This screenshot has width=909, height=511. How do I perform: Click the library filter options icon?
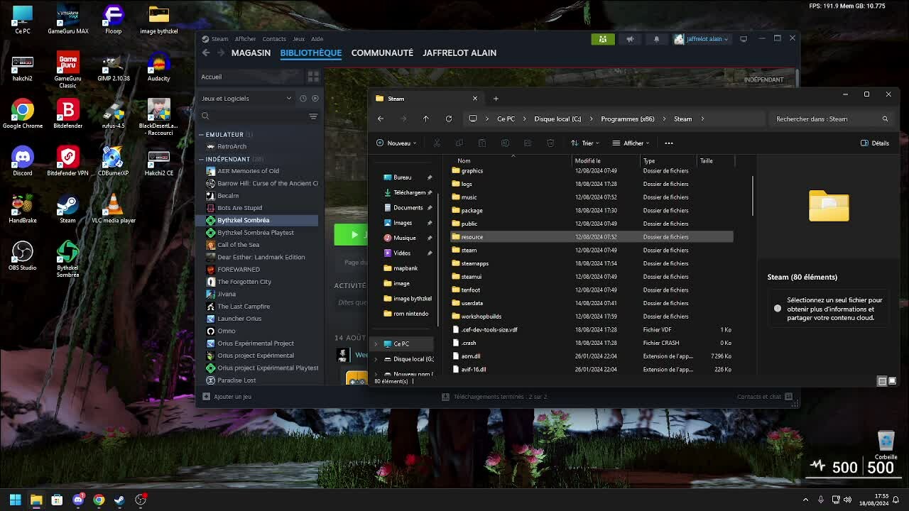coord(313,116)
